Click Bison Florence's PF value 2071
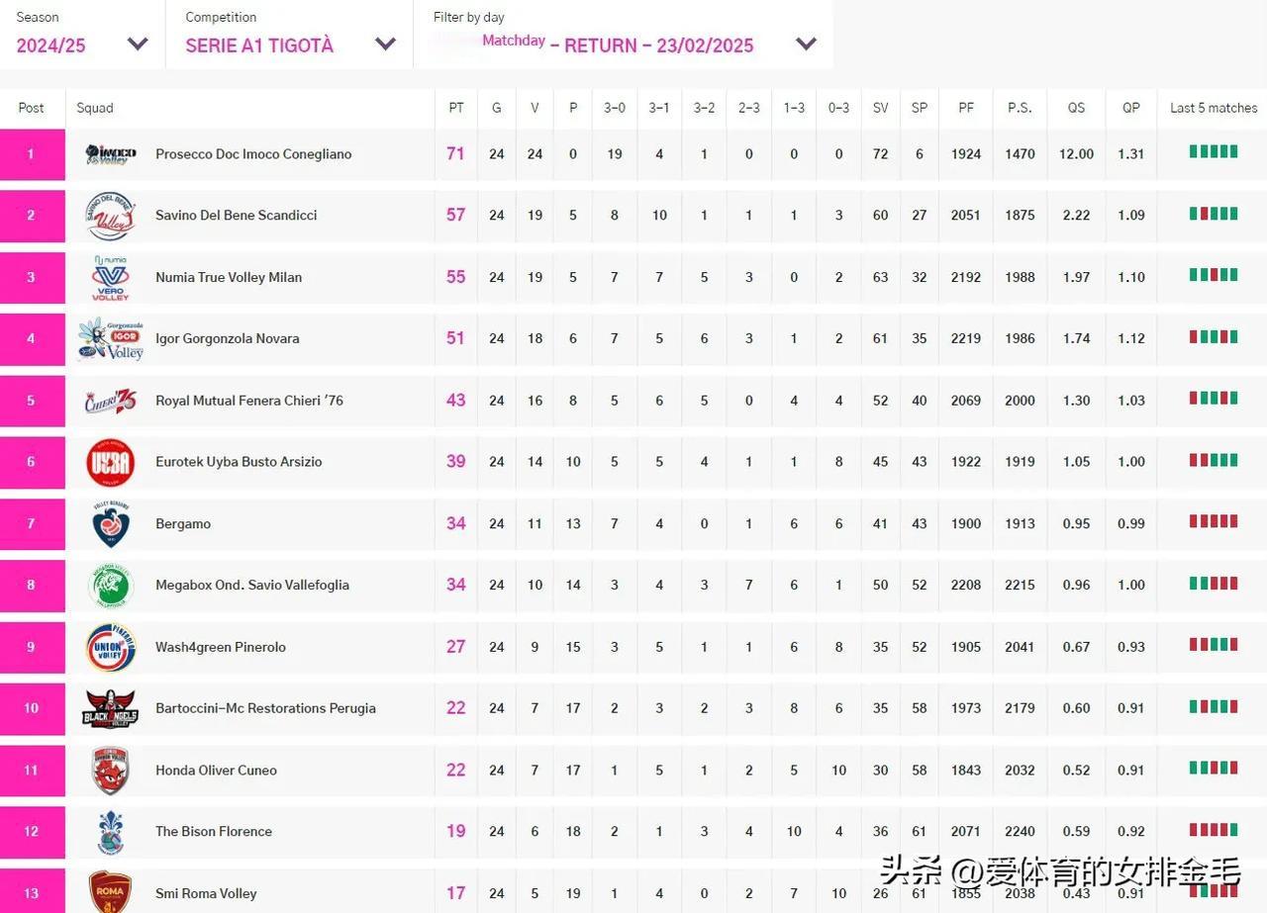 click(x=966, y=832)
